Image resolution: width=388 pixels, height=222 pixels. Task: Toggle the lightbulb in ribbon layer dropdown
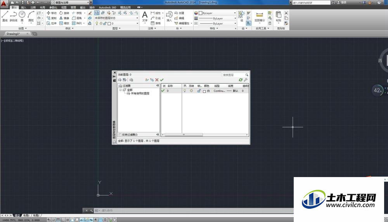[97, 24]
